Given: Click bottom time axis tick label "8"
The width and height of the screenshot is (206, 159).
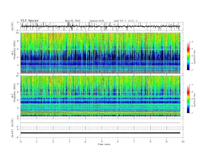Looking at the screenshot, I should pyautogui.click(x=150, y=142).
